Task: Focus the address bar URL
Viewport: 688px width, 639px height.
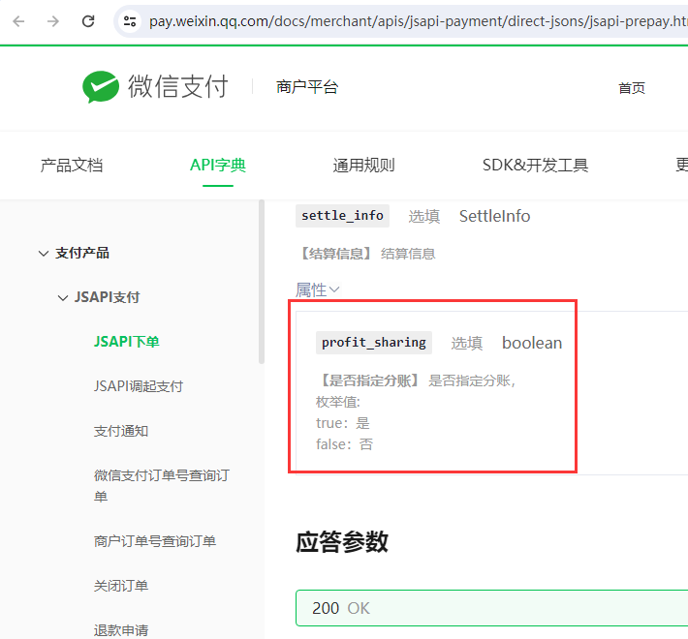Action: [x=417, y=21]
